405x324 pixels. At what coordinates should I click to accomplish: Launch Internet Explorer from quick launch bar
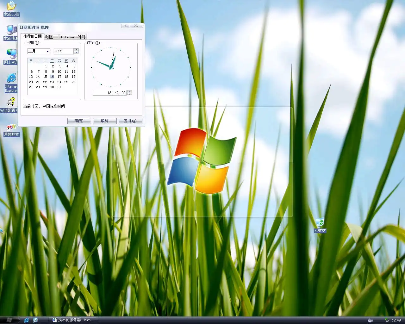[27, 320]
